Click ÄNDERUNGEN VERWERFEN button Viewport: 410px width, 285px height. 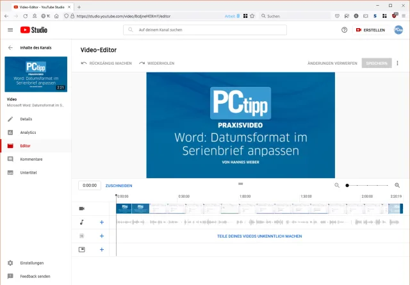click(x=332, y=63)
